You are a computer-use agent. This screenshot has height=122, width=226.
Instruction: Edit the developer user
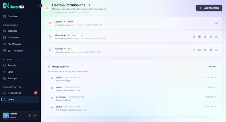click(x=194, y=37)
